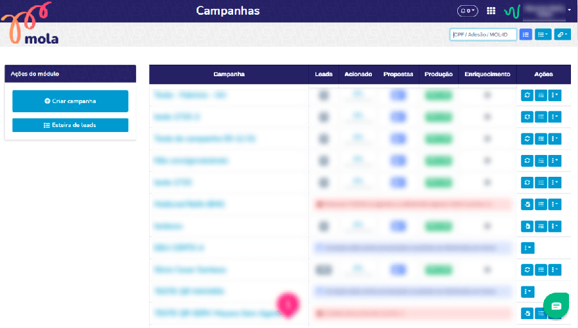
Task: Click the sync icon in sixth campaign row
Action: 527,204
